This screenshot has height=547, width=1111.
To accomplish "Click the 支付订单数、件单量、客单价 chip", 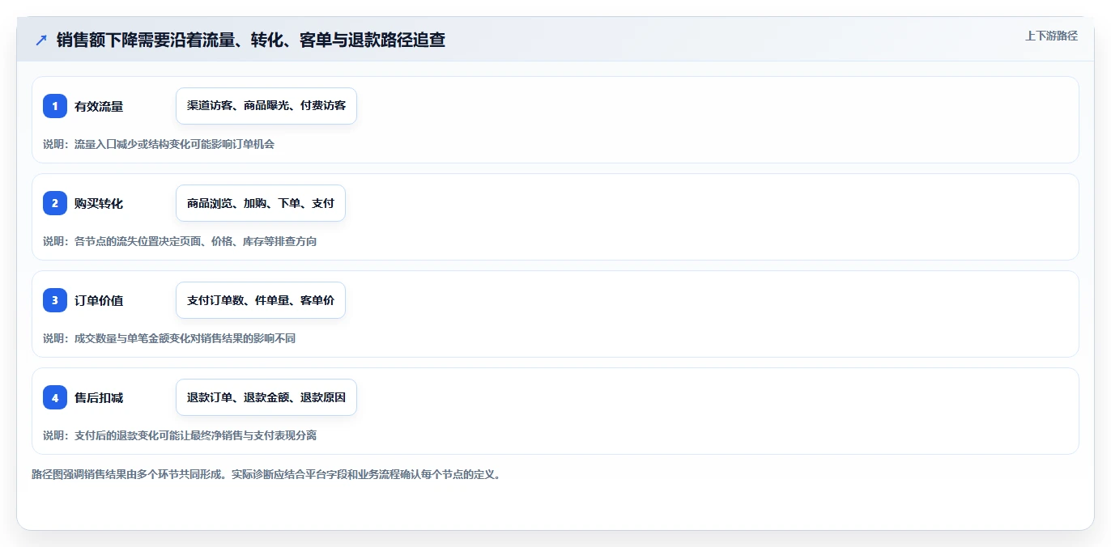I will 261,300.
